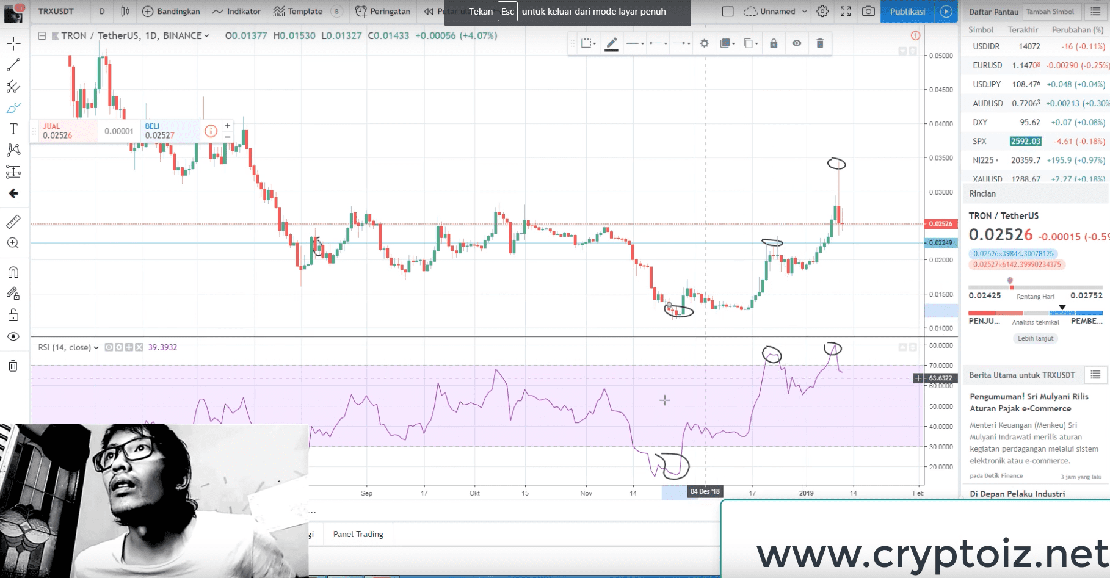
Task: Select EURUSD row in the watchlist
Action: [x=1036, y=65]
